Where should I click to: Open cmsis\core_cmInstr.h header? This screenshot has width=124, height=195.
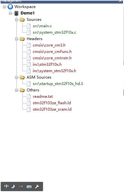[52, 58]
